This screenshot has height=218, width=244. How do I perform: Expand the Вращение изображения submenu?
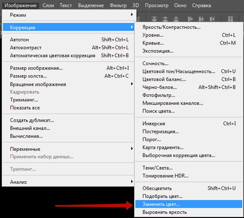132,84
